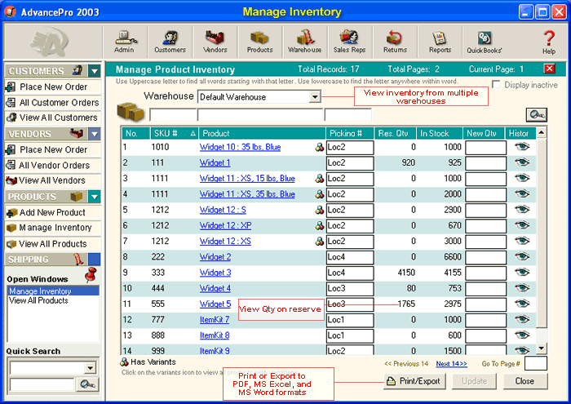View history eye icon for Widget 2
Screen dimensions: 571x404
pyautogui.click(x=522, y=256)
